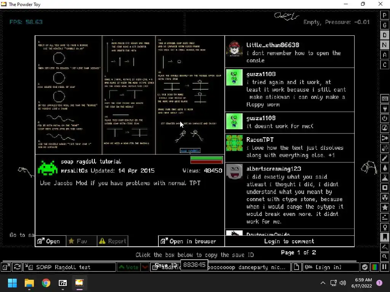This screenshot has width=390, height=292.
Task: Toggle the N Newtonian gravity option
Action: point(385,45)
